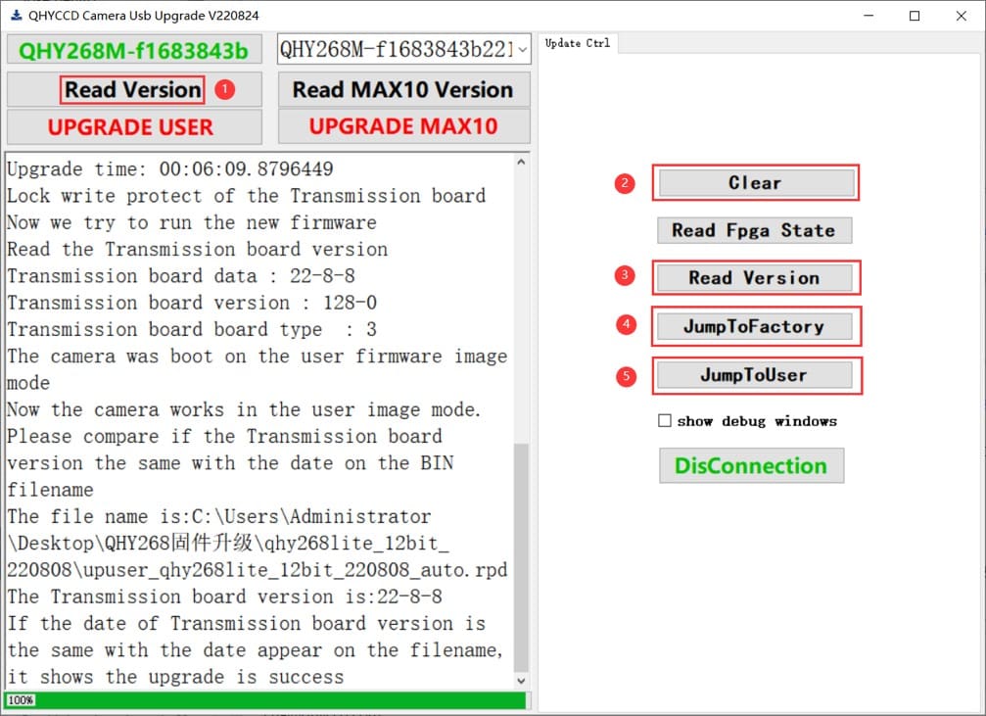The width and height of the screenshot is (986, 716).
Task: Click the 'Now the camera works in the user image mode.' line
Action: [x=244, y=409]
